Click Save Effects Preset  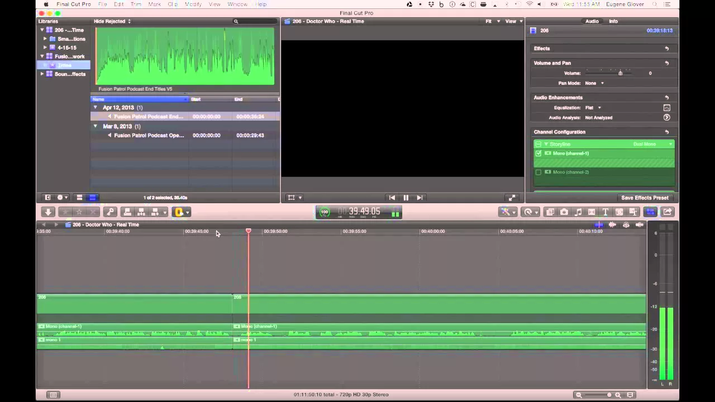point(645,198)
